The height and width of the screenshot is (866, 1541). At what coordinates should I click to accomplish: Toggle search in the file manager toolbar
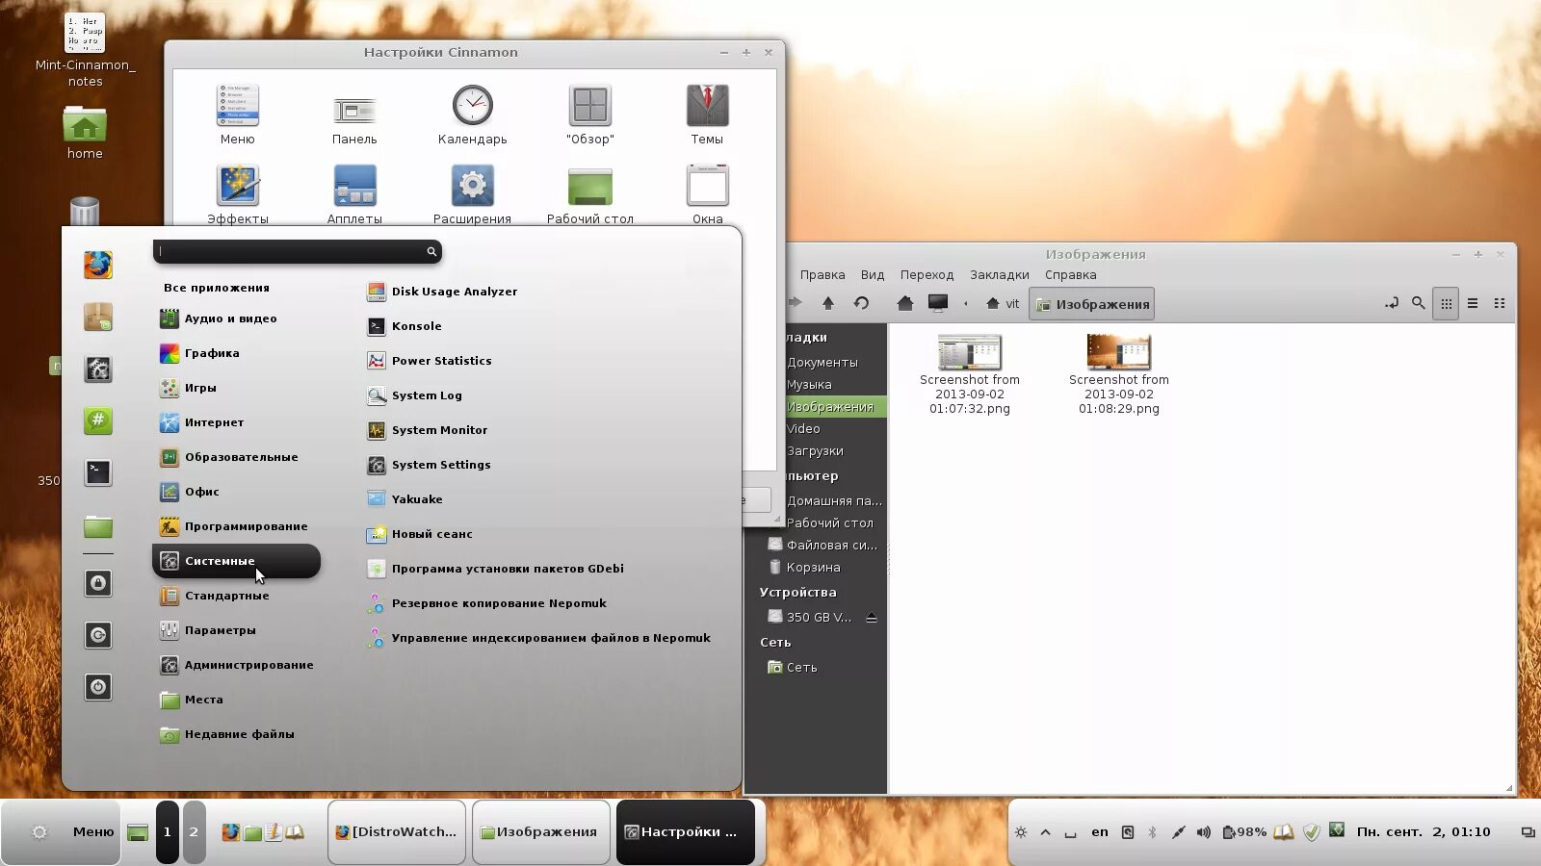tap(1419, 303)
